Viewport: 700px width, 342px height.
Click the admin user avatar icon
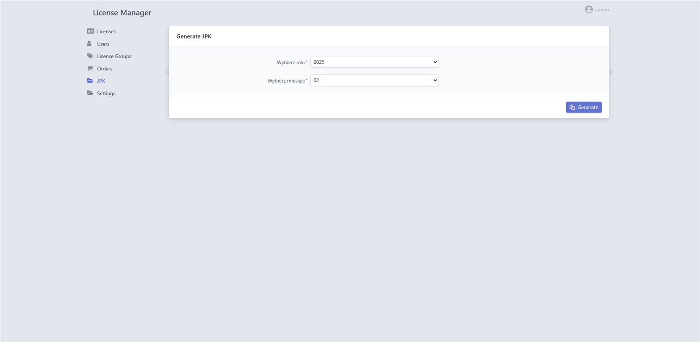click(x=589, y=10)
